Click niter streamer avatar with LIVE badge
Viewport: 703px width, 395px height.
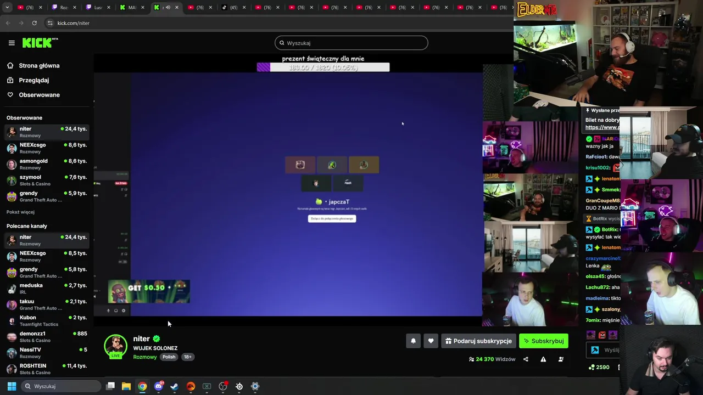click(x=115, y=346)
